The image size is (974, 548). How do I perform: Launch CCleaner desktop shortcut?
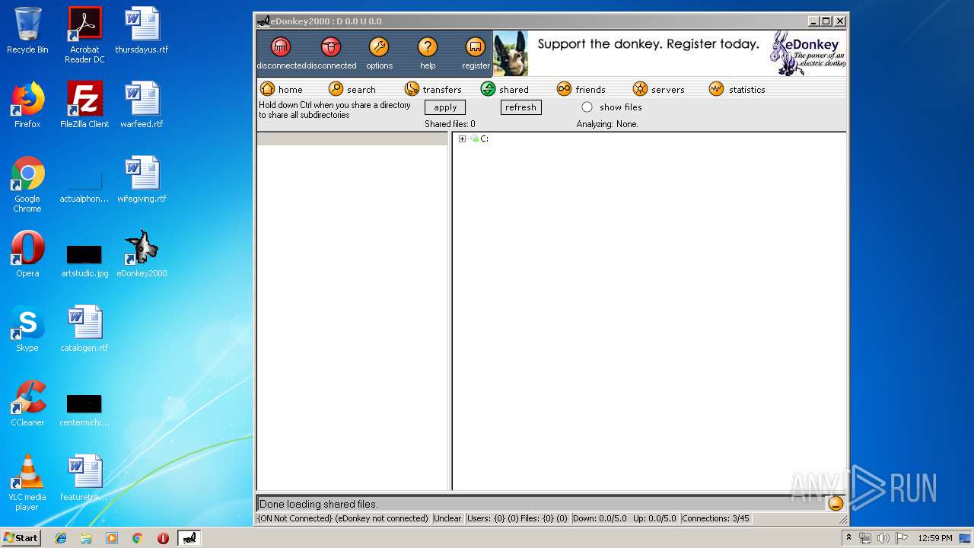point(27,403)
